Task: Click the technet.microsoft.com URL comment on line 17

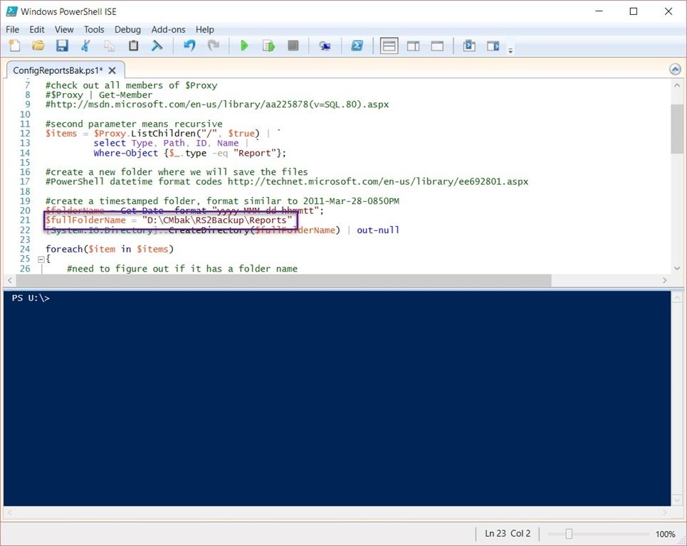Action: [287, 181]
